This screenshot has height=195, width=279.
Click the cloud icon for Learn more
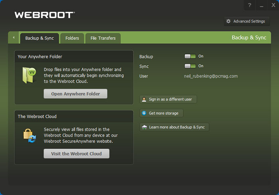click(x=144, y=127)
